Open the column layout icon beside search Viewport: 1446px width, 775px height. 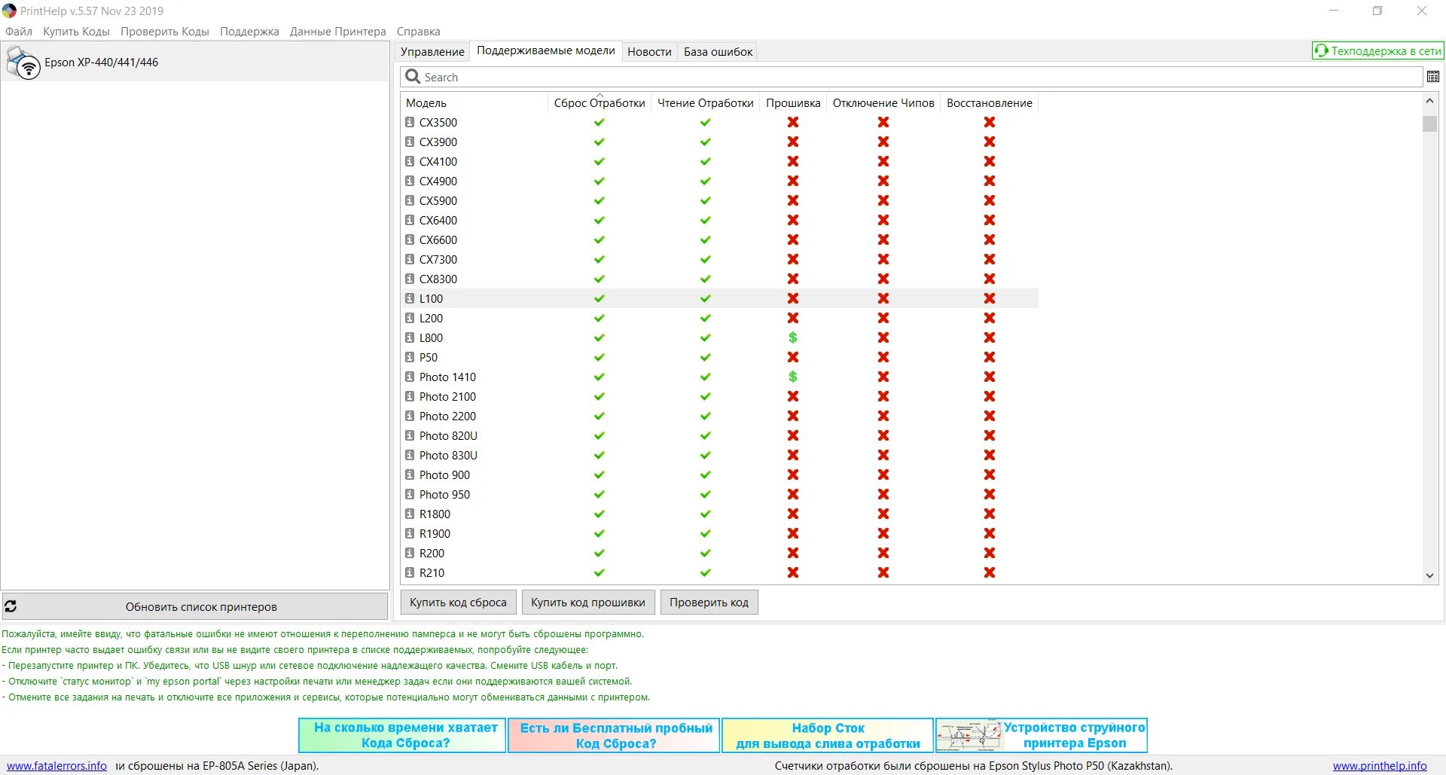tap(1433, 77)
